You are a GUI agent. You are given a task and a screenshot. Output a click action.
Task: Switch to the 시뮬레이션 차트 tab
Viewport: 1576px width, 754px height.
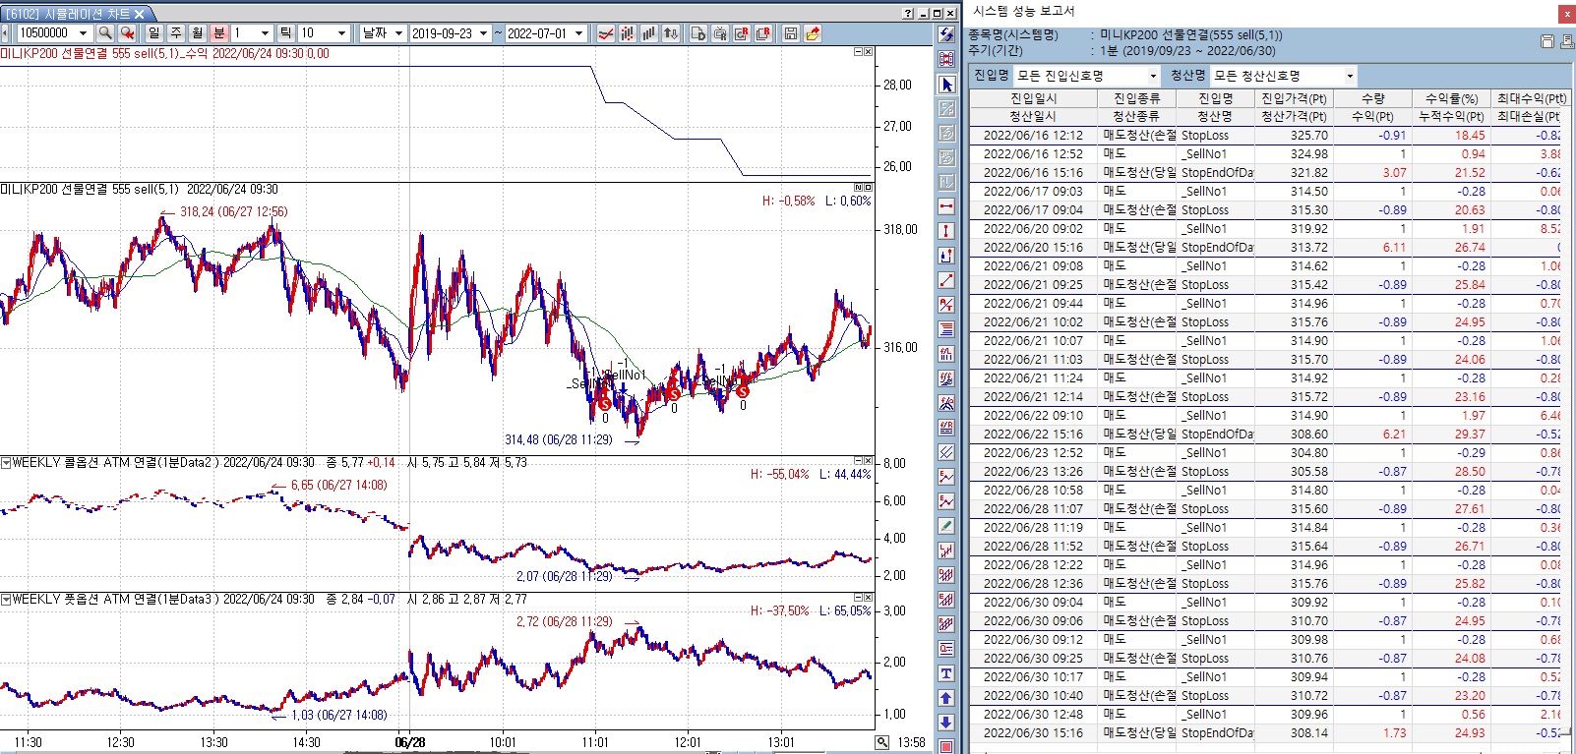[x=75, y=14]
